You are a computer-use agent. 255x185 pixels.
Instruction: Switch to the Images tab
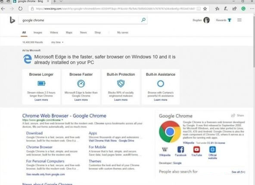tap(38, 33)
